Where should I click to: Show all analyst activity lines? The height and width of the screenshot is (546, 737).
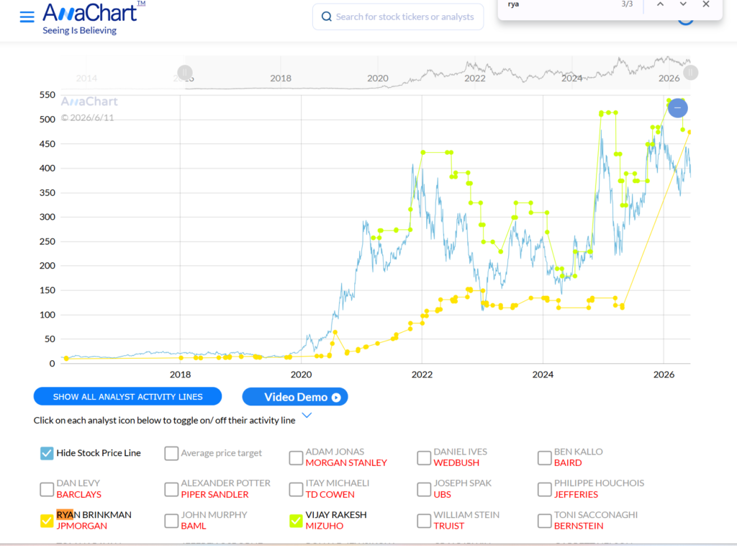point(128,396)
